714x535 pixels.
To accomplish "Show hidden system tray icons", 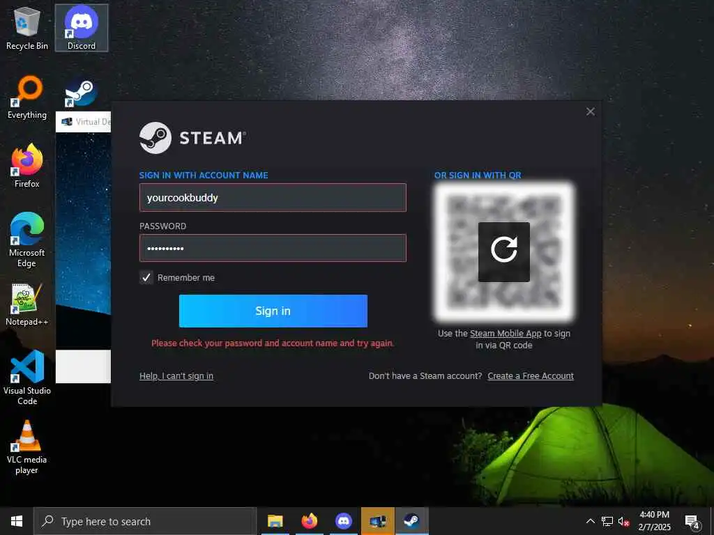I will (x=590, y=521).
